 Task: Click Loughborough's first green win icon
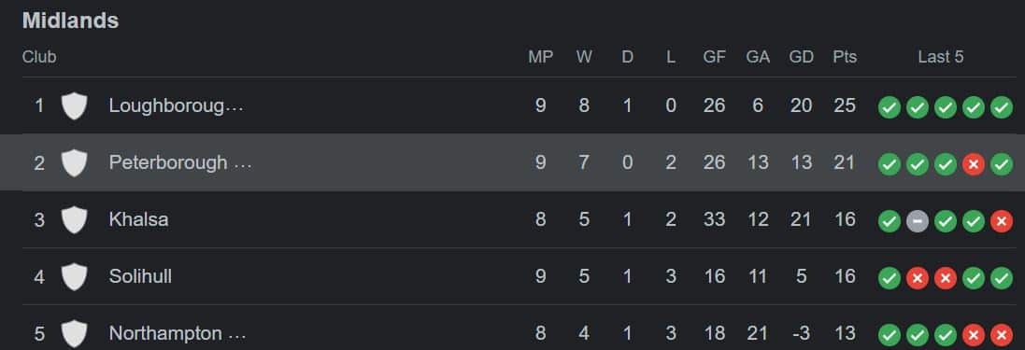[x=889, y=107]
